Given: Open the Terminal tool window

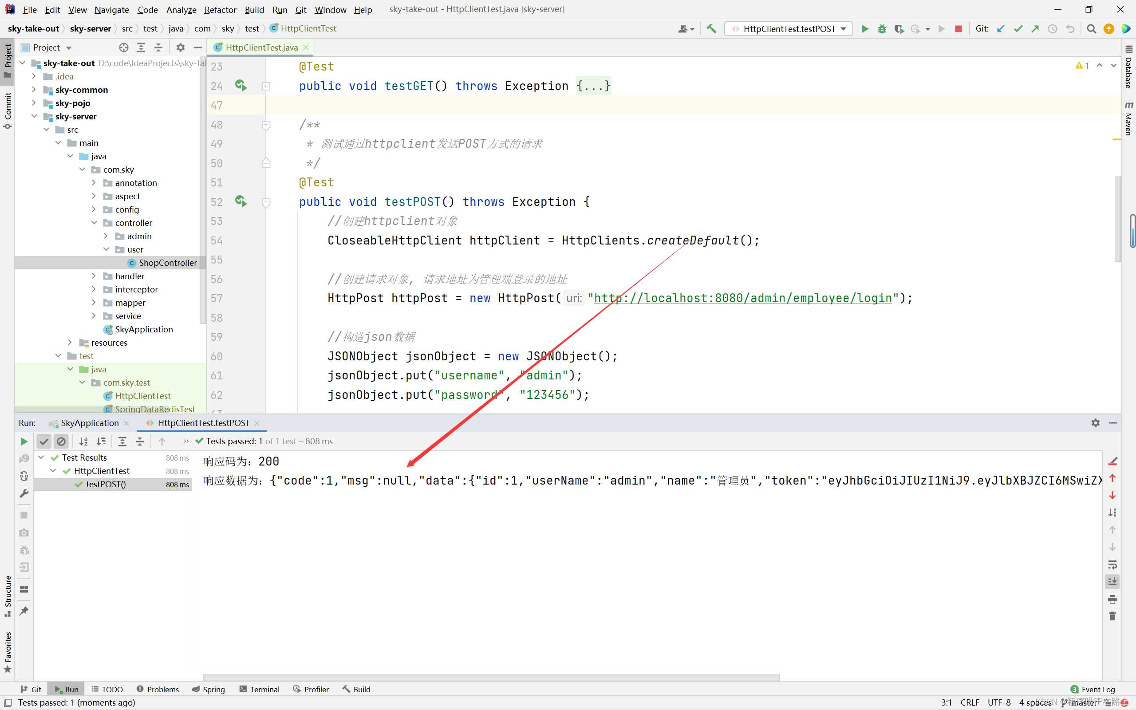Looking at the screenshot, I should coord(259,689).
